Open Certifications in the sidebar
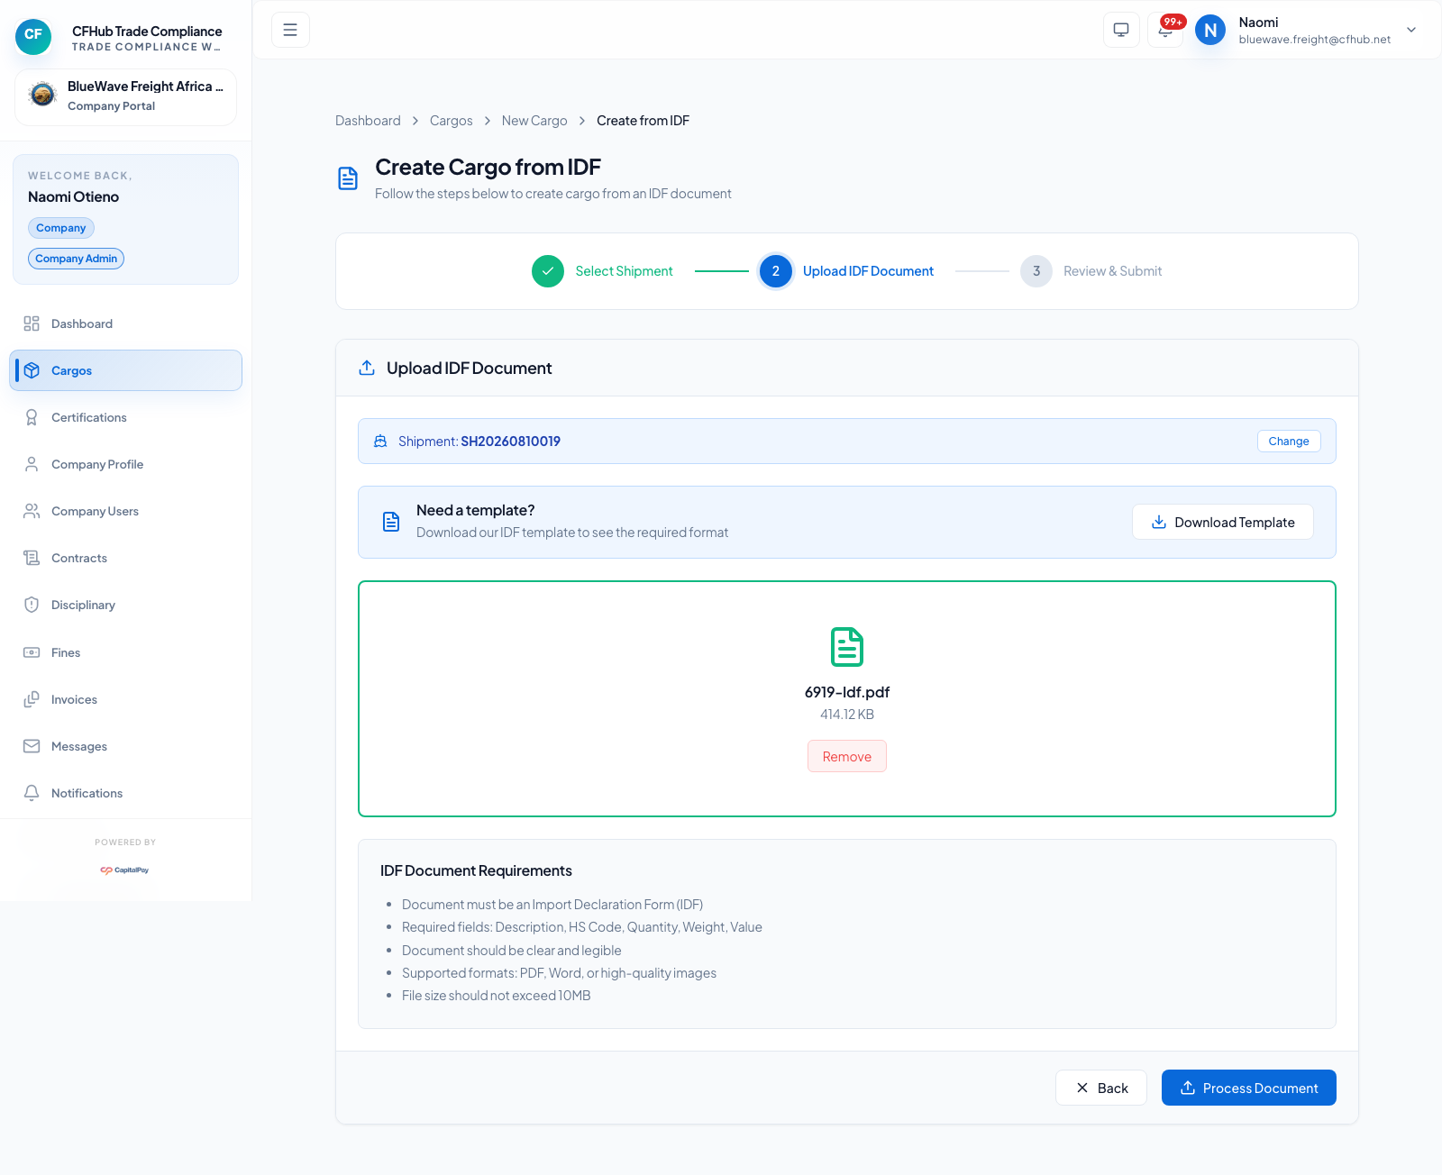 [x=88, y=417]
